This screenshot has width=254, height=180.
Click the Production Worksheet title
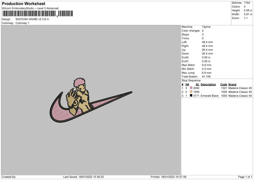tap(24, 3)
